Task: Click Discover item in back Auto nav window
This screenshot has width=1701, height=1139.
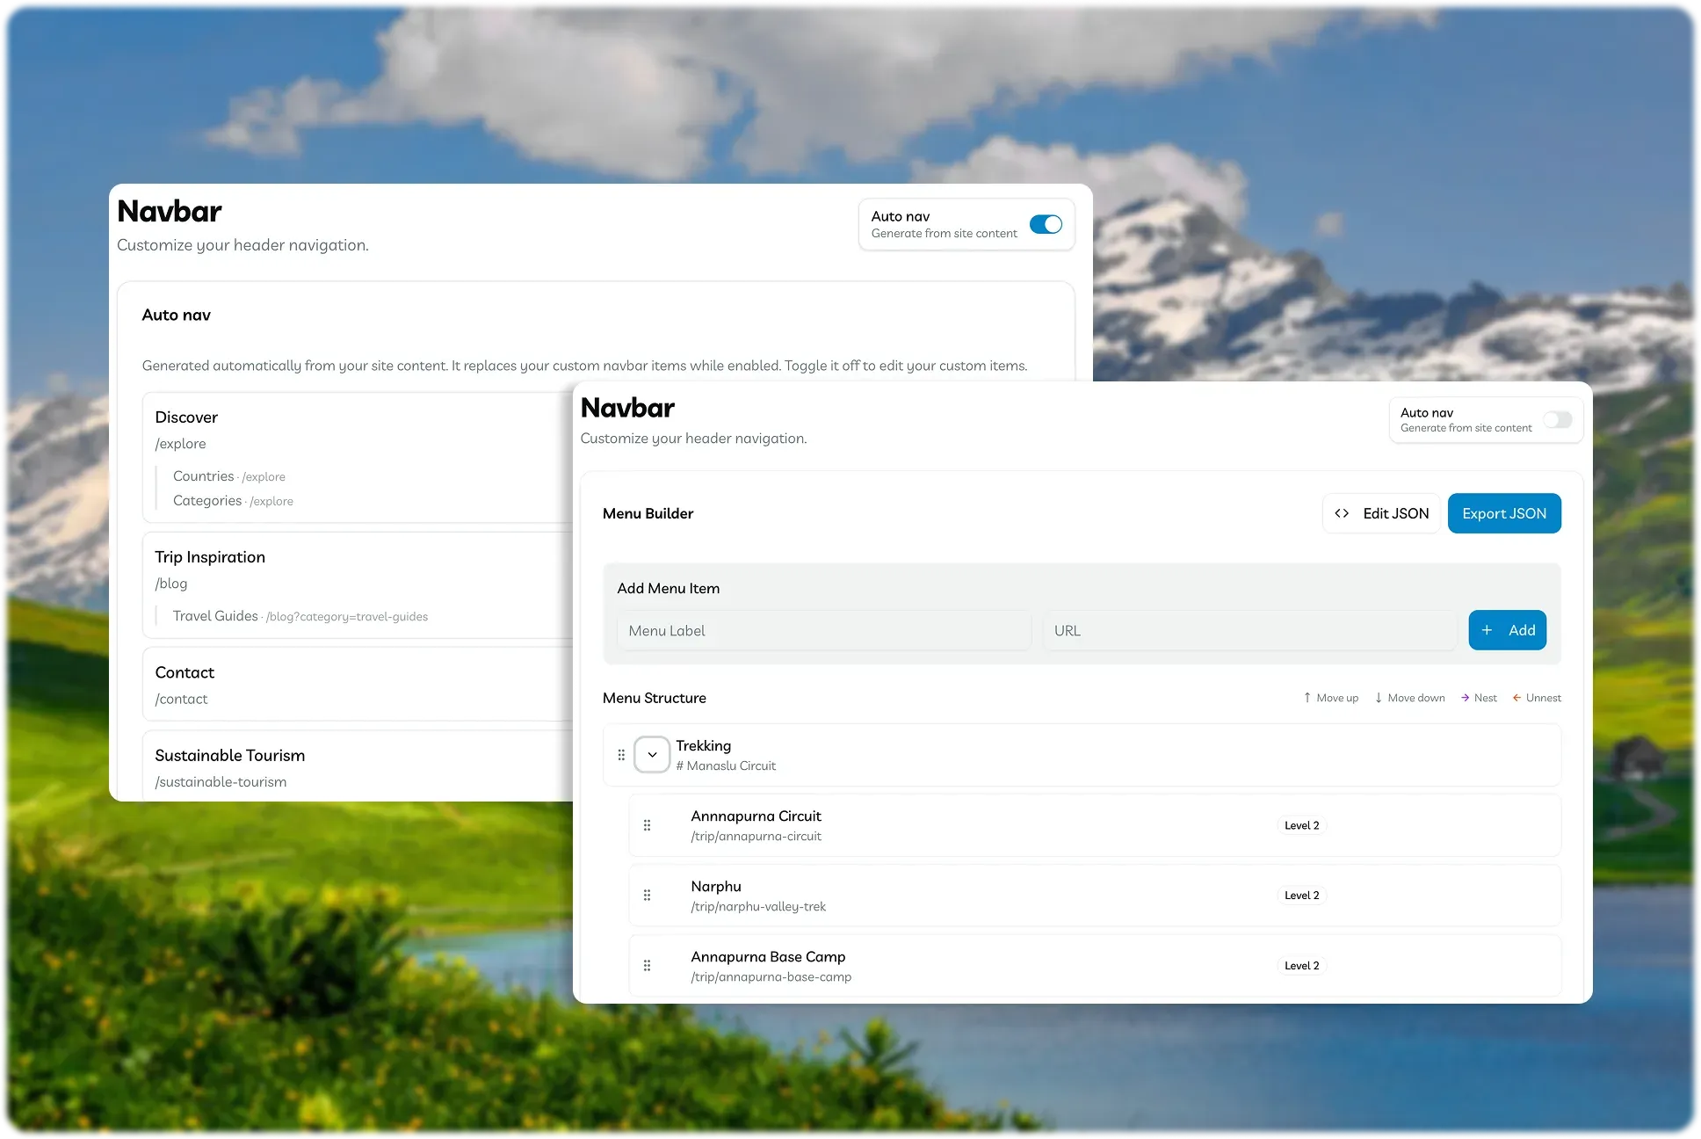Action: click(x=186, y=417)
